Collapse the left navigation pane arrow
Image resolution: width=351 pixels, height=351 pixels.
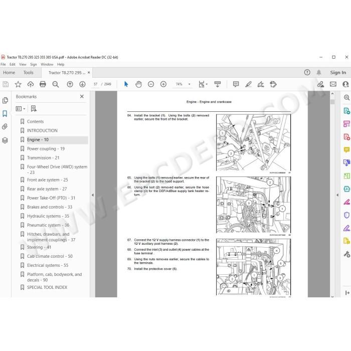(93, 195)
